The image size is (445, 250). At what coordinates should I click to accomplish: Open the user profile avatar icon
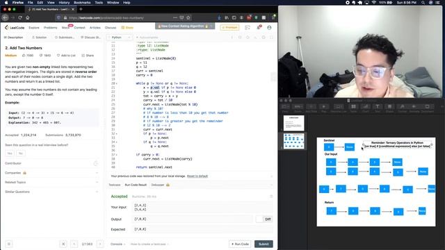[269, 28]
